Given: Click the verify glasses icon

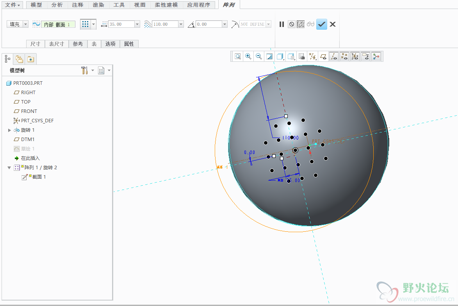Looking at the screenshot, I should pos(310,24).
